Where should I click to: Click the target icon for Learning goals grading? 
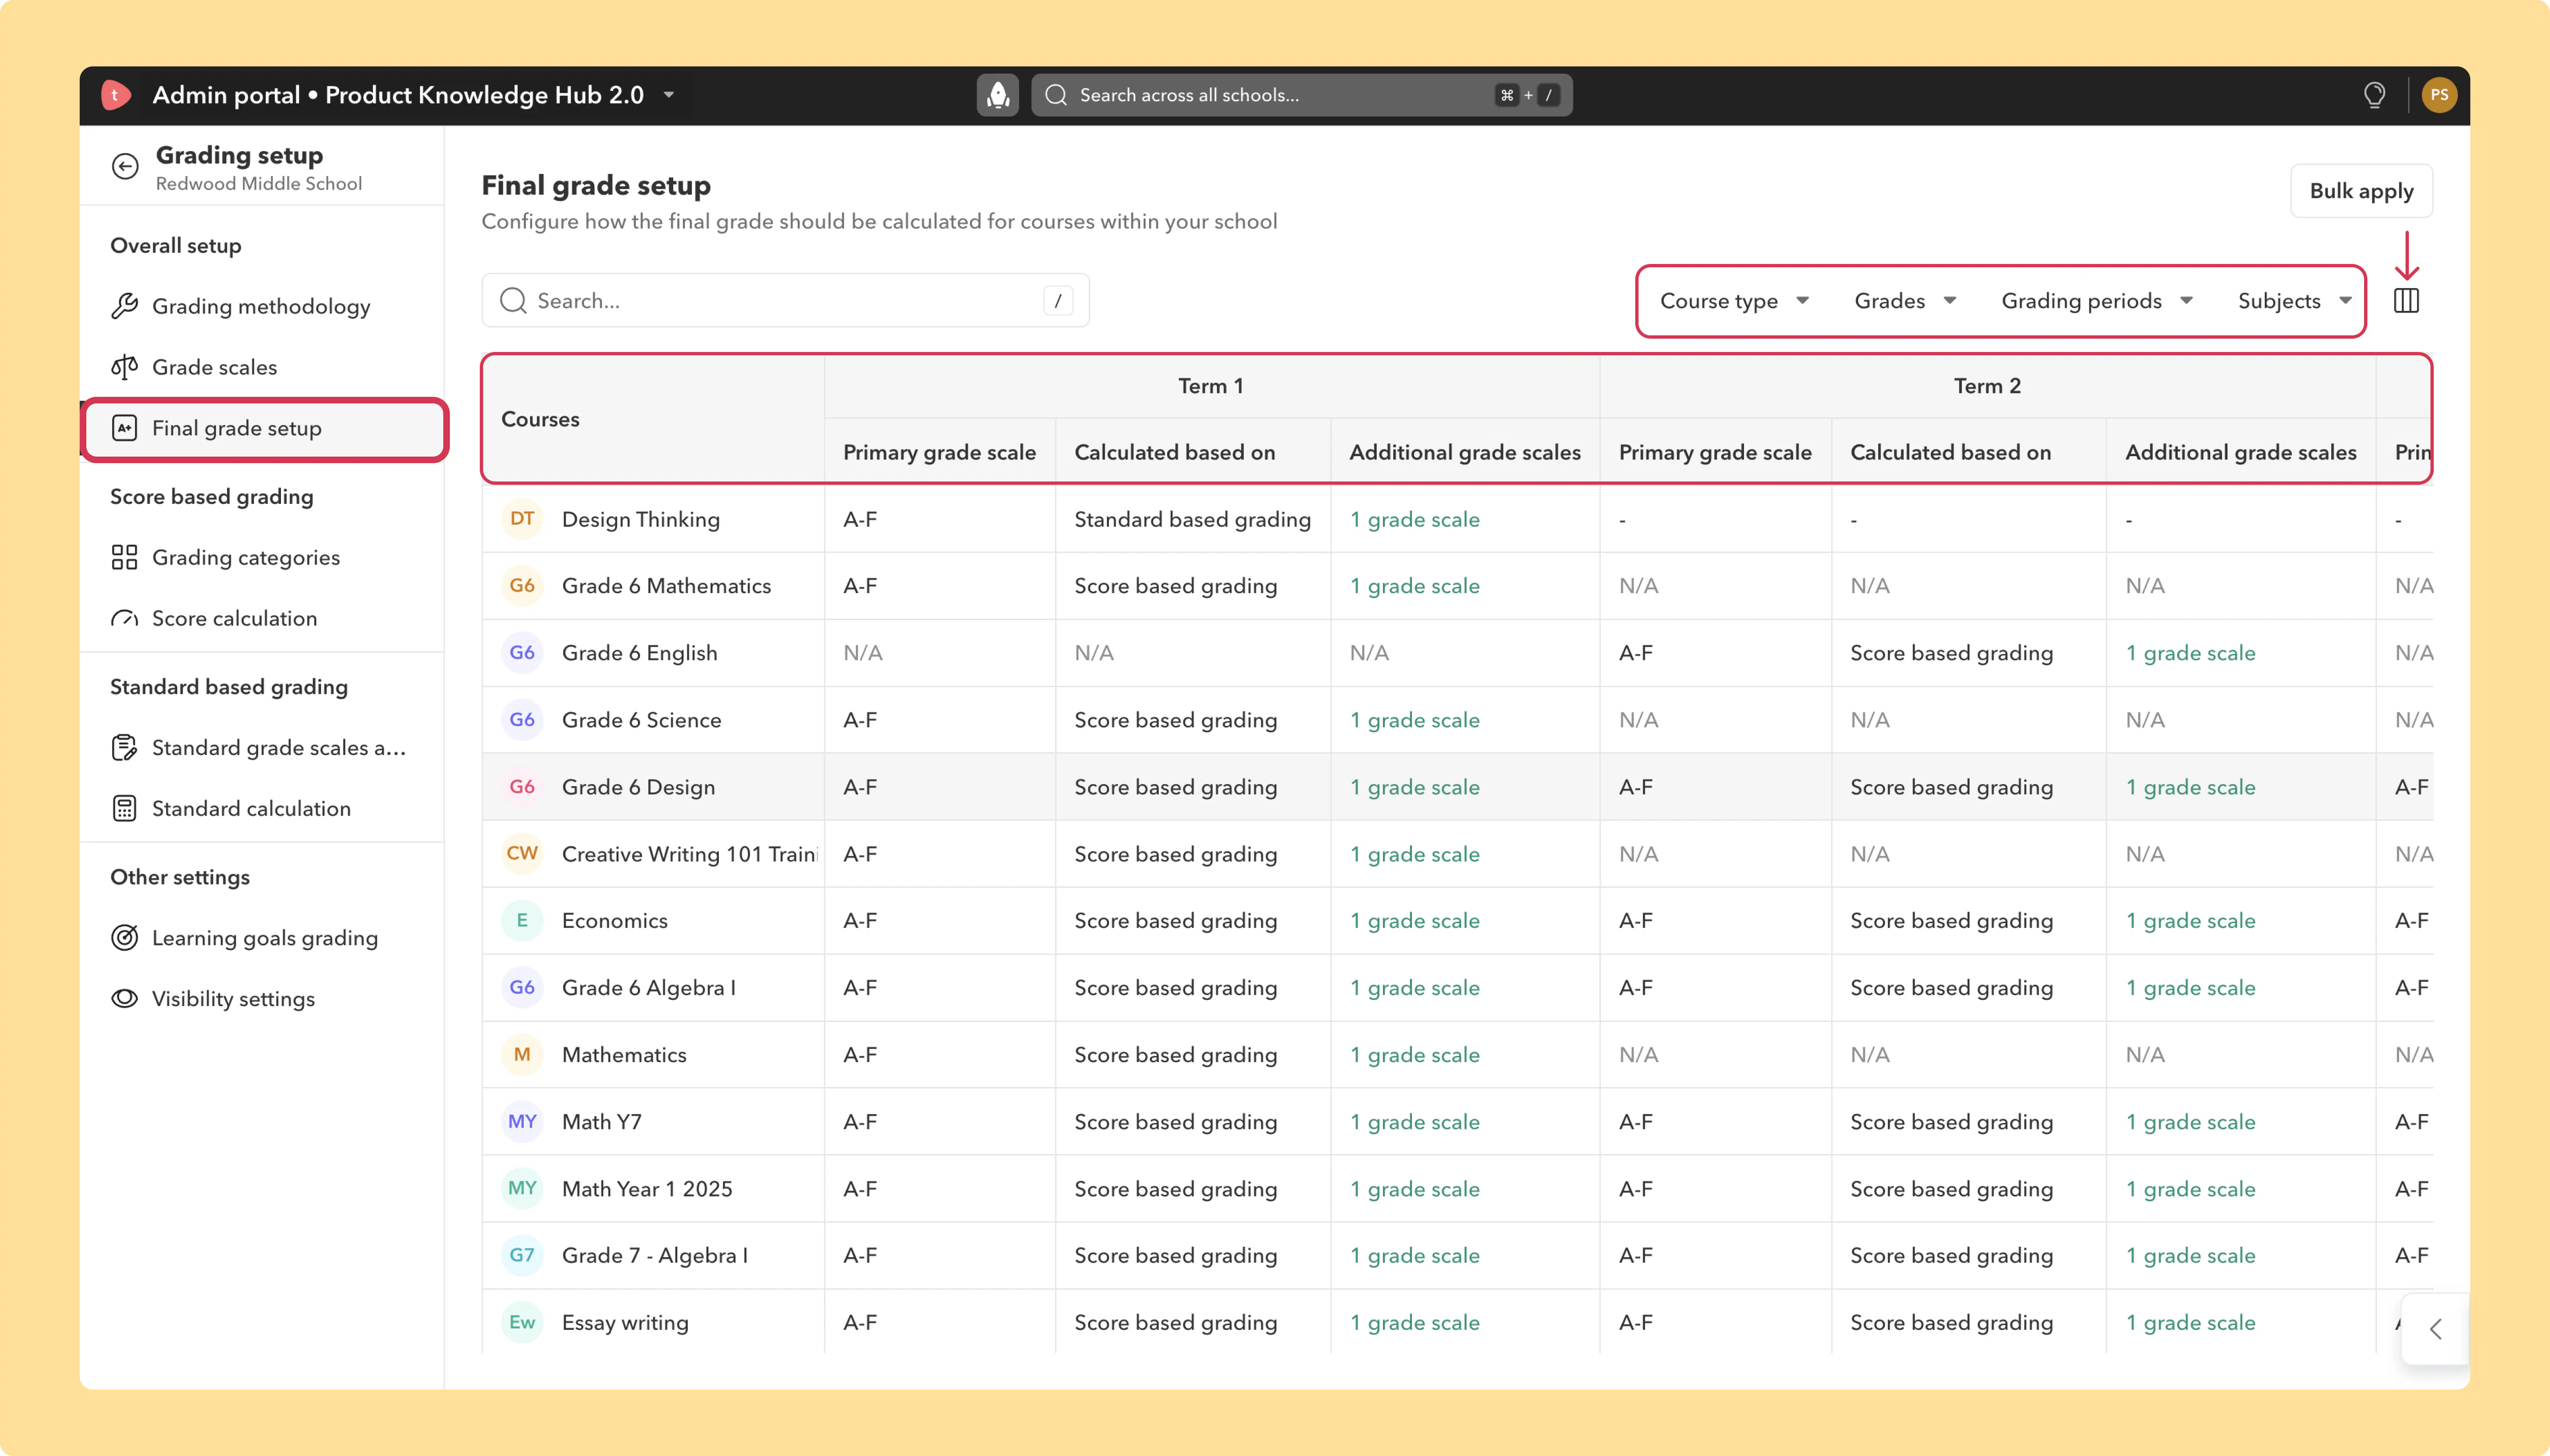124,938
